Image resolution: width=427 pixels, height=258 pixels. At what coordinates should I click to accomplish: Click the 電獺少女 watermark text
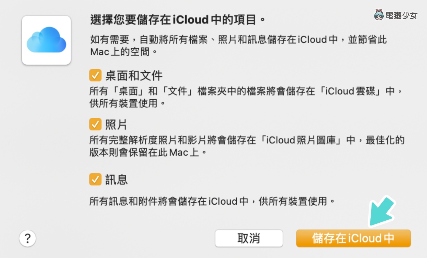point(401,15)
